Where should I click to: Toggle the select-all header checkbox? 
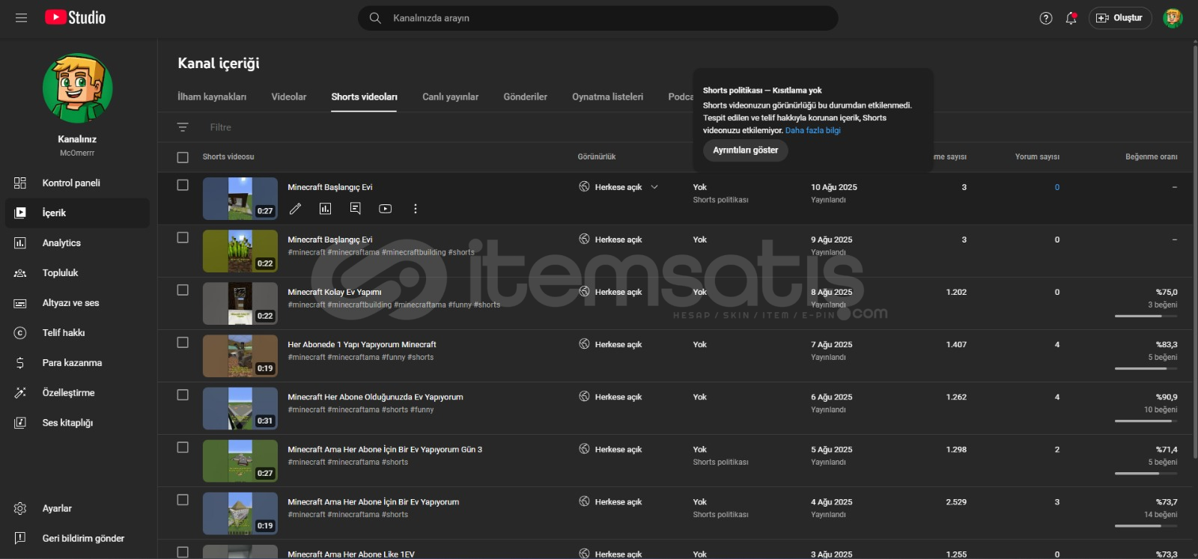click(183, 157)
